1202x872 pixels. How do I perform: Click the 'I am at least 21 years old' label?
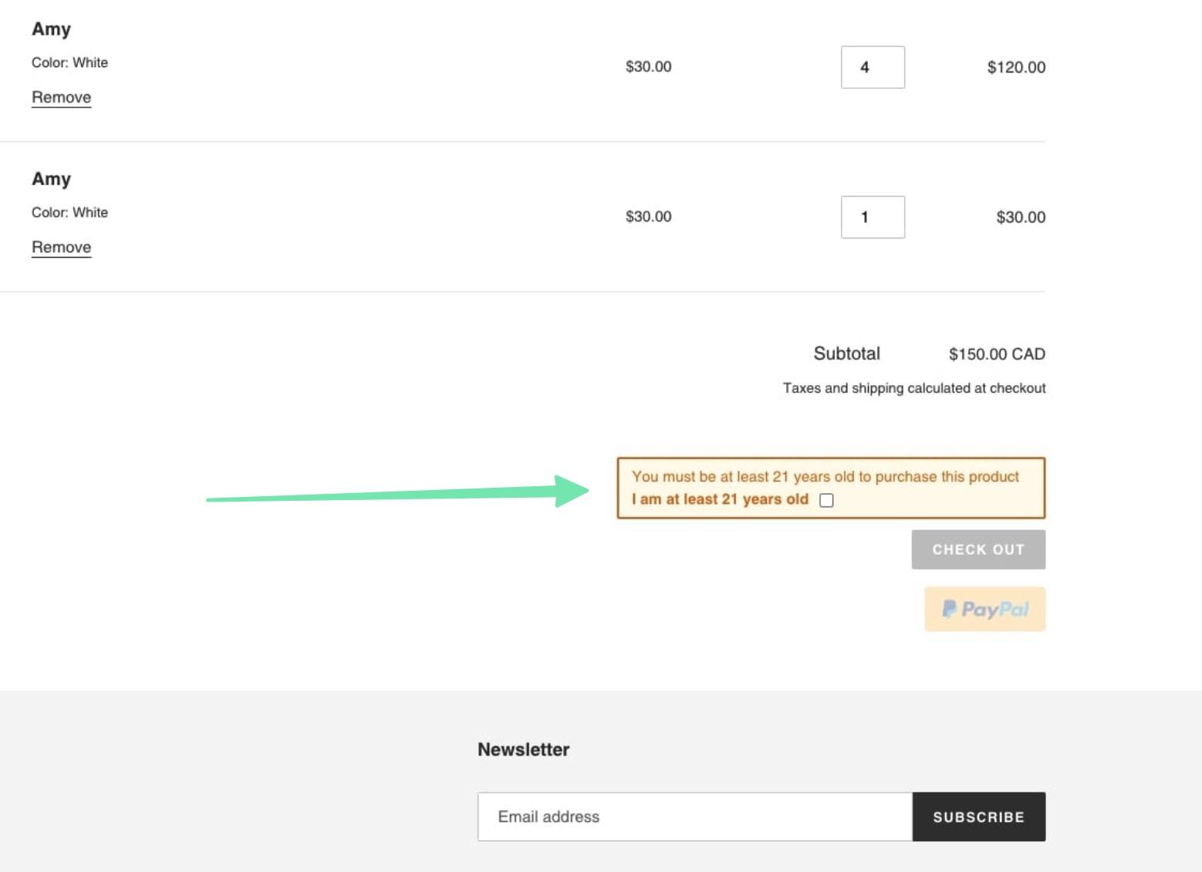click(719, 499)
